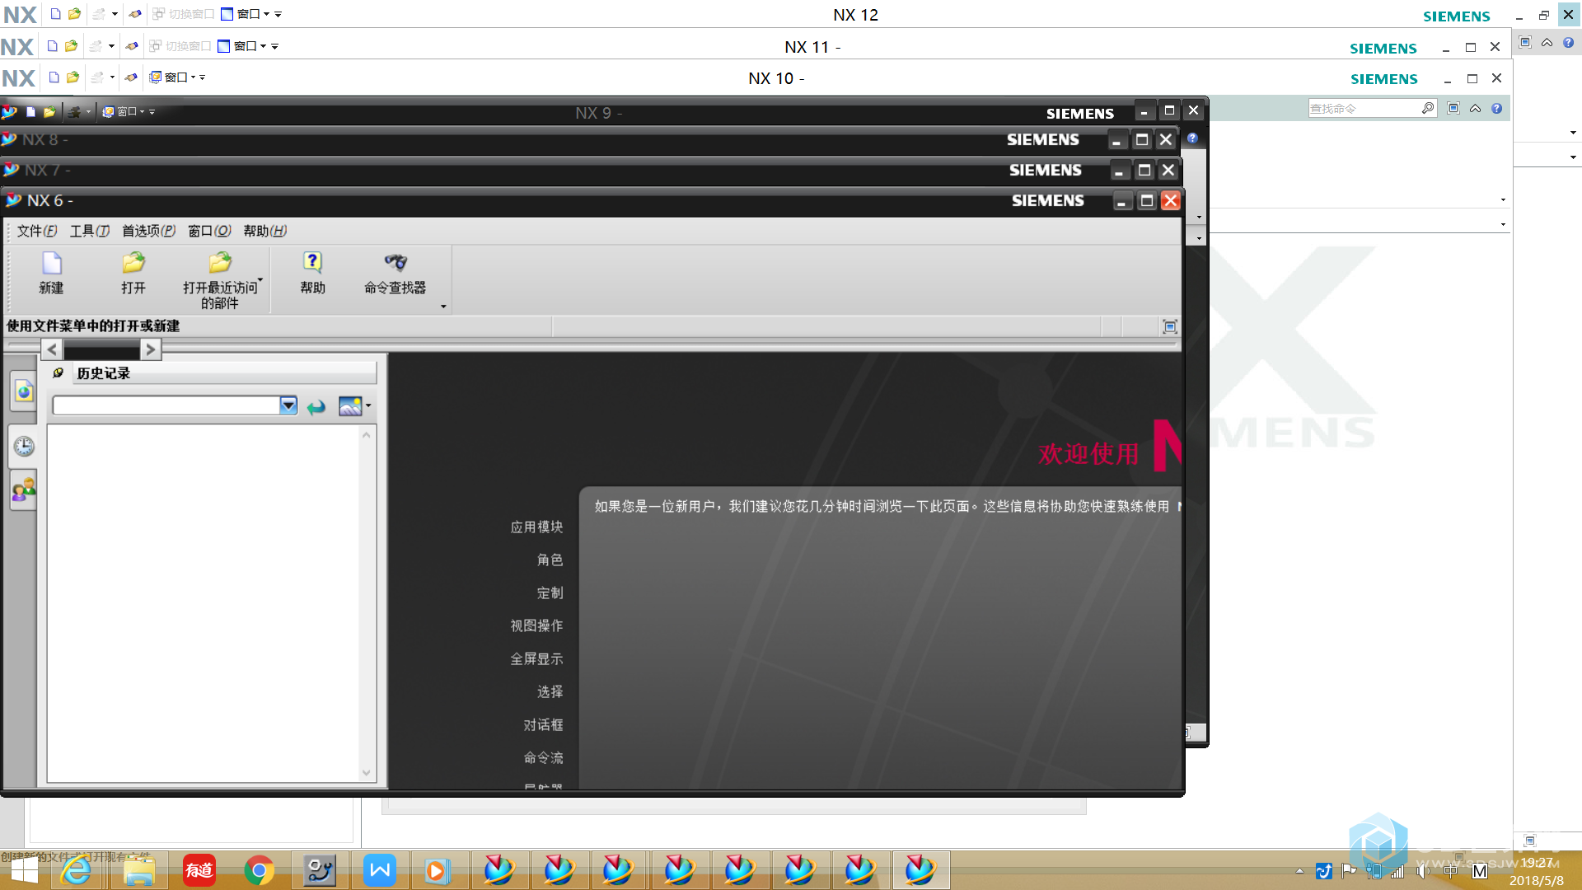This screenshot has width=1582, height=890.
Task: Open the 定制 customize welcome link
Action: 550,593
